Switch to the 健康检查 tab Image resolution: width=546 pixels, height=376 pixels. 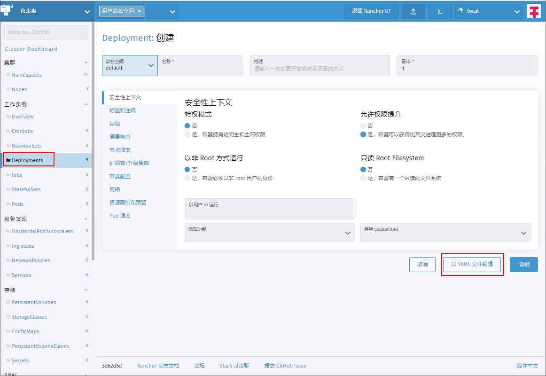coord(120,137)
